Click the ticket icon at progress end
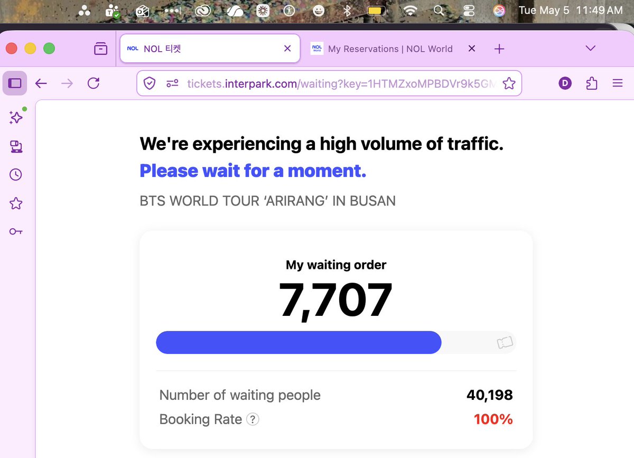Viewport: 634px width, 458px height. click(505, 343)
